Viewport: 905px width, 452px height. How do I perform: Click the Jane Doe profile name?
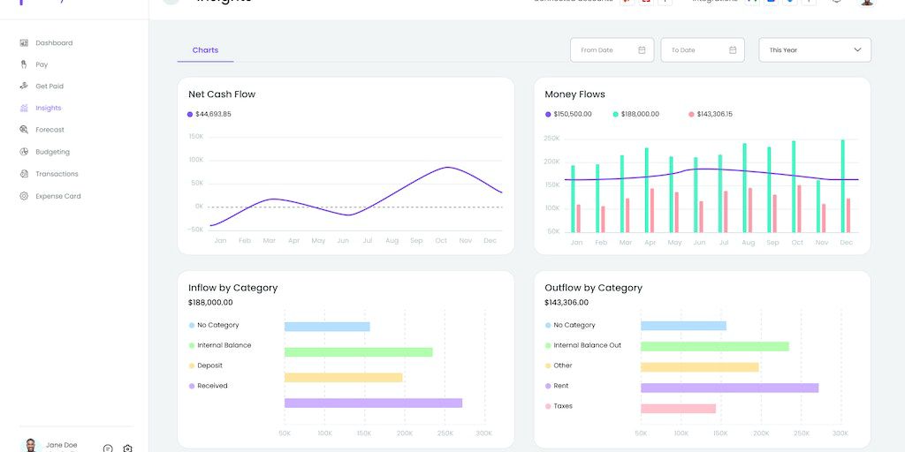pyautogui.click(x=61, y=445)
